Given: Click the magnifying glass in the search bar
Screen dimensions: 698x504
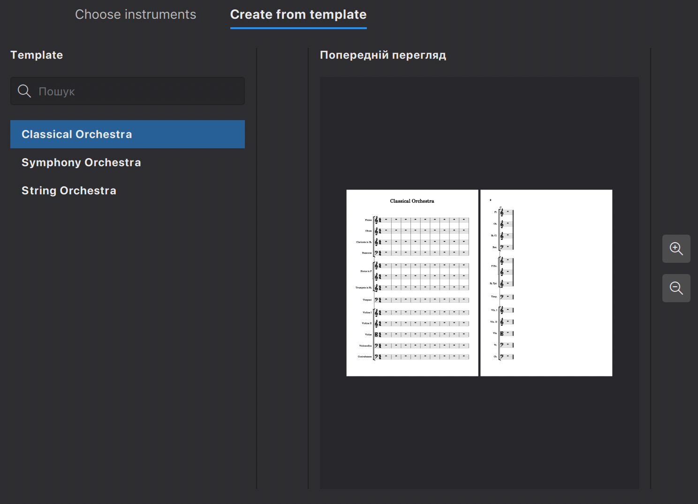Looking at the screenshot, I should tap(24, 91).
